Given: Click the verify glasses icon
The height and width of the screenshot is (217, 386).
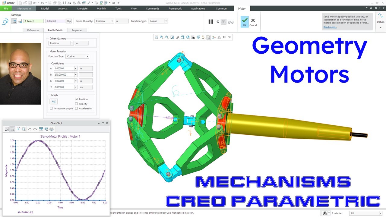Looking at the screenshot, I should click(231, 22).
